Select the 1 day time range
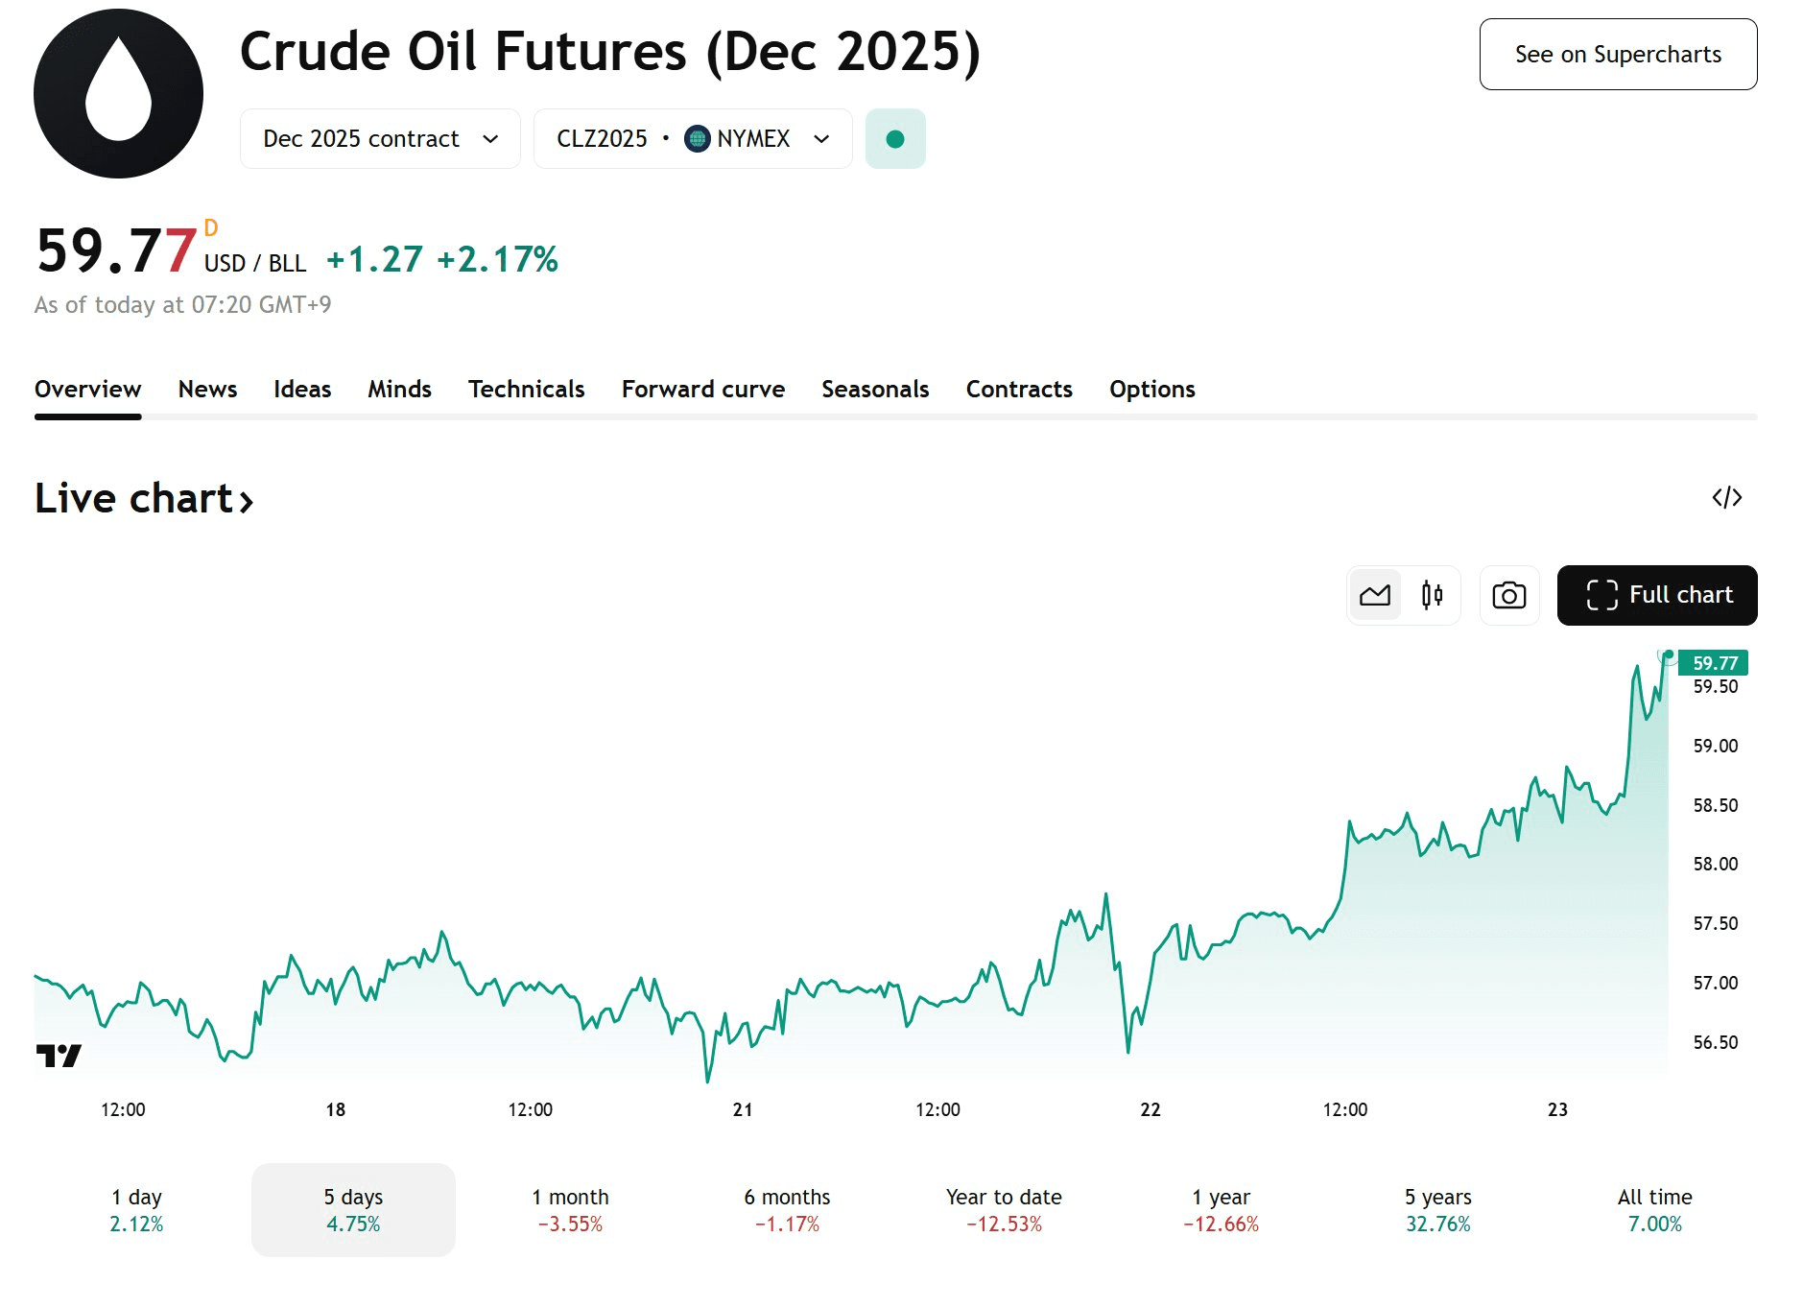Screen dimensions: 1803x1308 click(x=136, y=1209)
